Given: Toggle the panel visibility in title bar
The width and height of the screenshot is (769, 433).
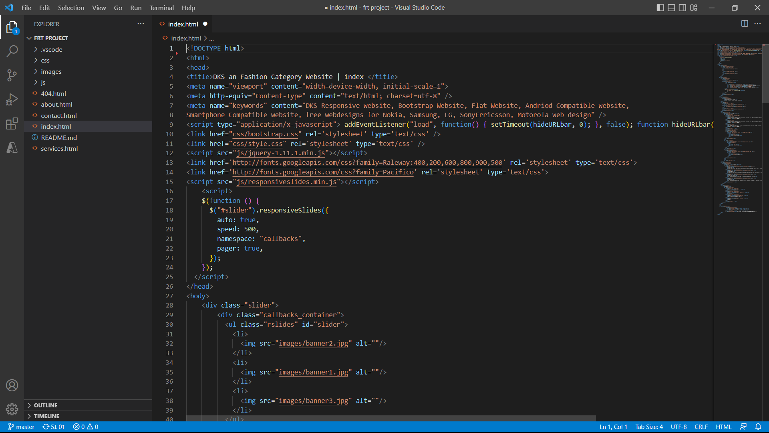Looking at the screenshot, I should pos(671,8).
